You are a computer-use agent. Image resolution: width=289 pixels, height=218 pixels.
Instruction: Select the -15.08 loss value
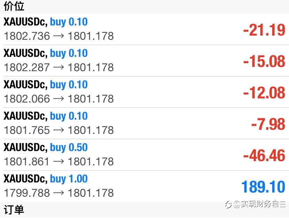click(x=264, y=61)
